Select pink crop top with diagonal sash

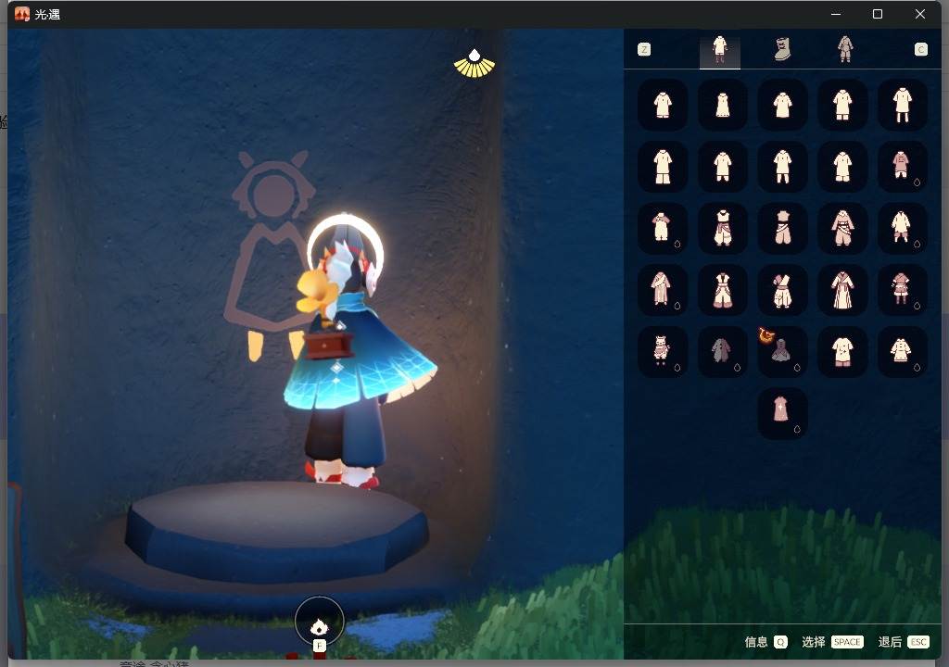(782, 228)
